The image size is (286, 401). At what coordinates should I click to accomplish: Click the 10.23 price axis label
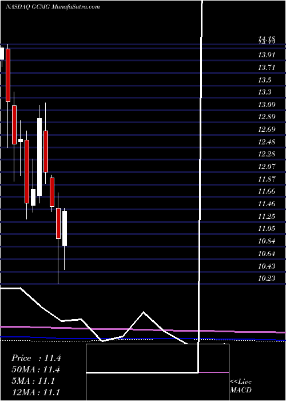pyautogui.click(x=267, y=278)
